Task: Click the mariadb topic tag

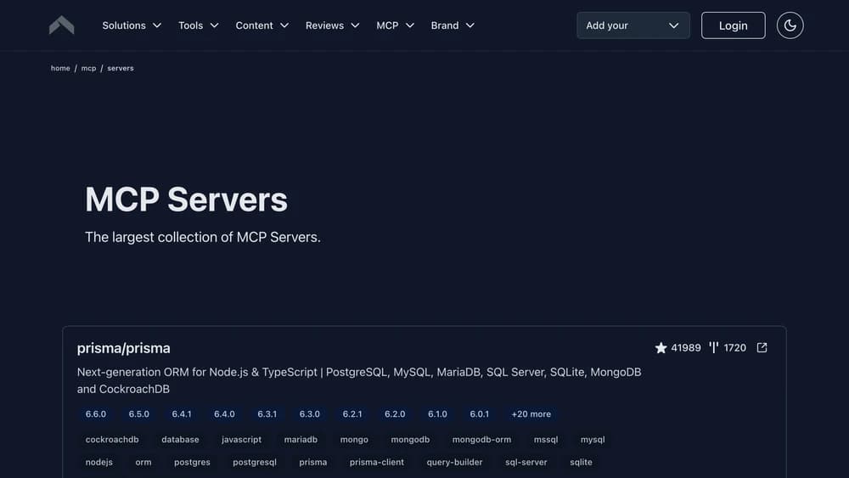Action: 301,440
